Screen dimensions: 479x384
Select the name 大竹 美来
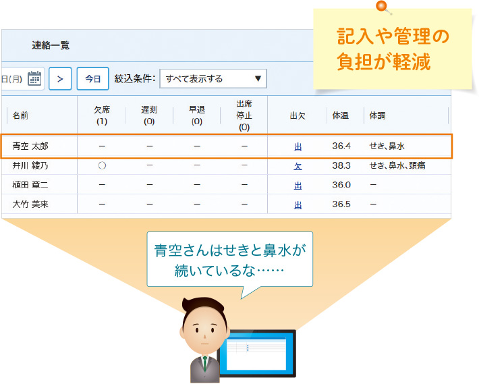click(30, 204)
